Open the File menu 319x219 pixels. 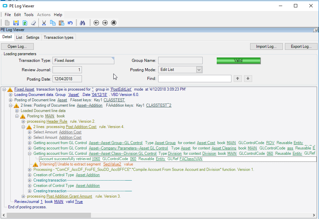pos(8,15)
